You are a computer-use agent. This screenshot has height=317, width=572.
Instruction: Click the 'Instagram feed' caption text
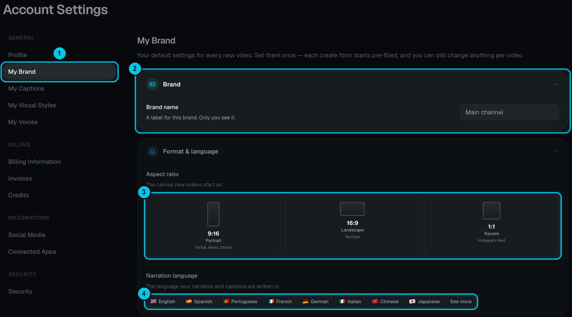click(491, 240)
